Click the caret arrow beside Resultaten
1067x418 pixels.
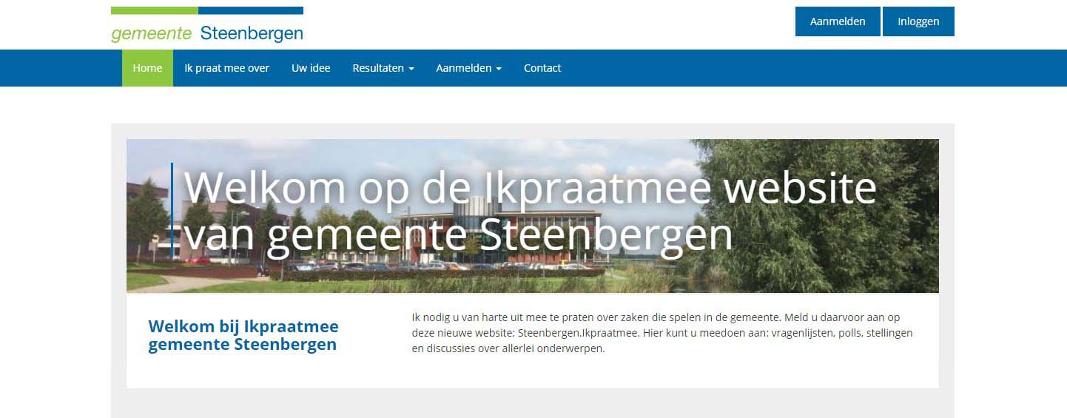click(x=411, y=69)
